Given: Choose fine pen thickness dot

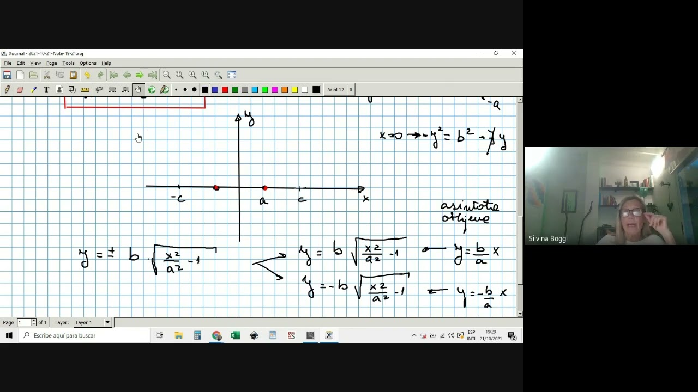Looking at the screenshot, I should (x=176, y=90).
